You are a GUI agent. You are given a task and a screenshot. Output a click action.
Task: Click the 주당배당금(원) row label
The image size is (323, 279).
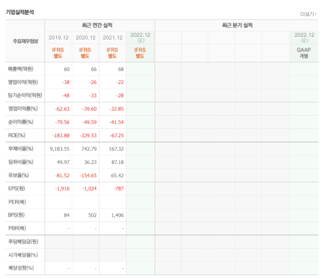tap(23, 242)
